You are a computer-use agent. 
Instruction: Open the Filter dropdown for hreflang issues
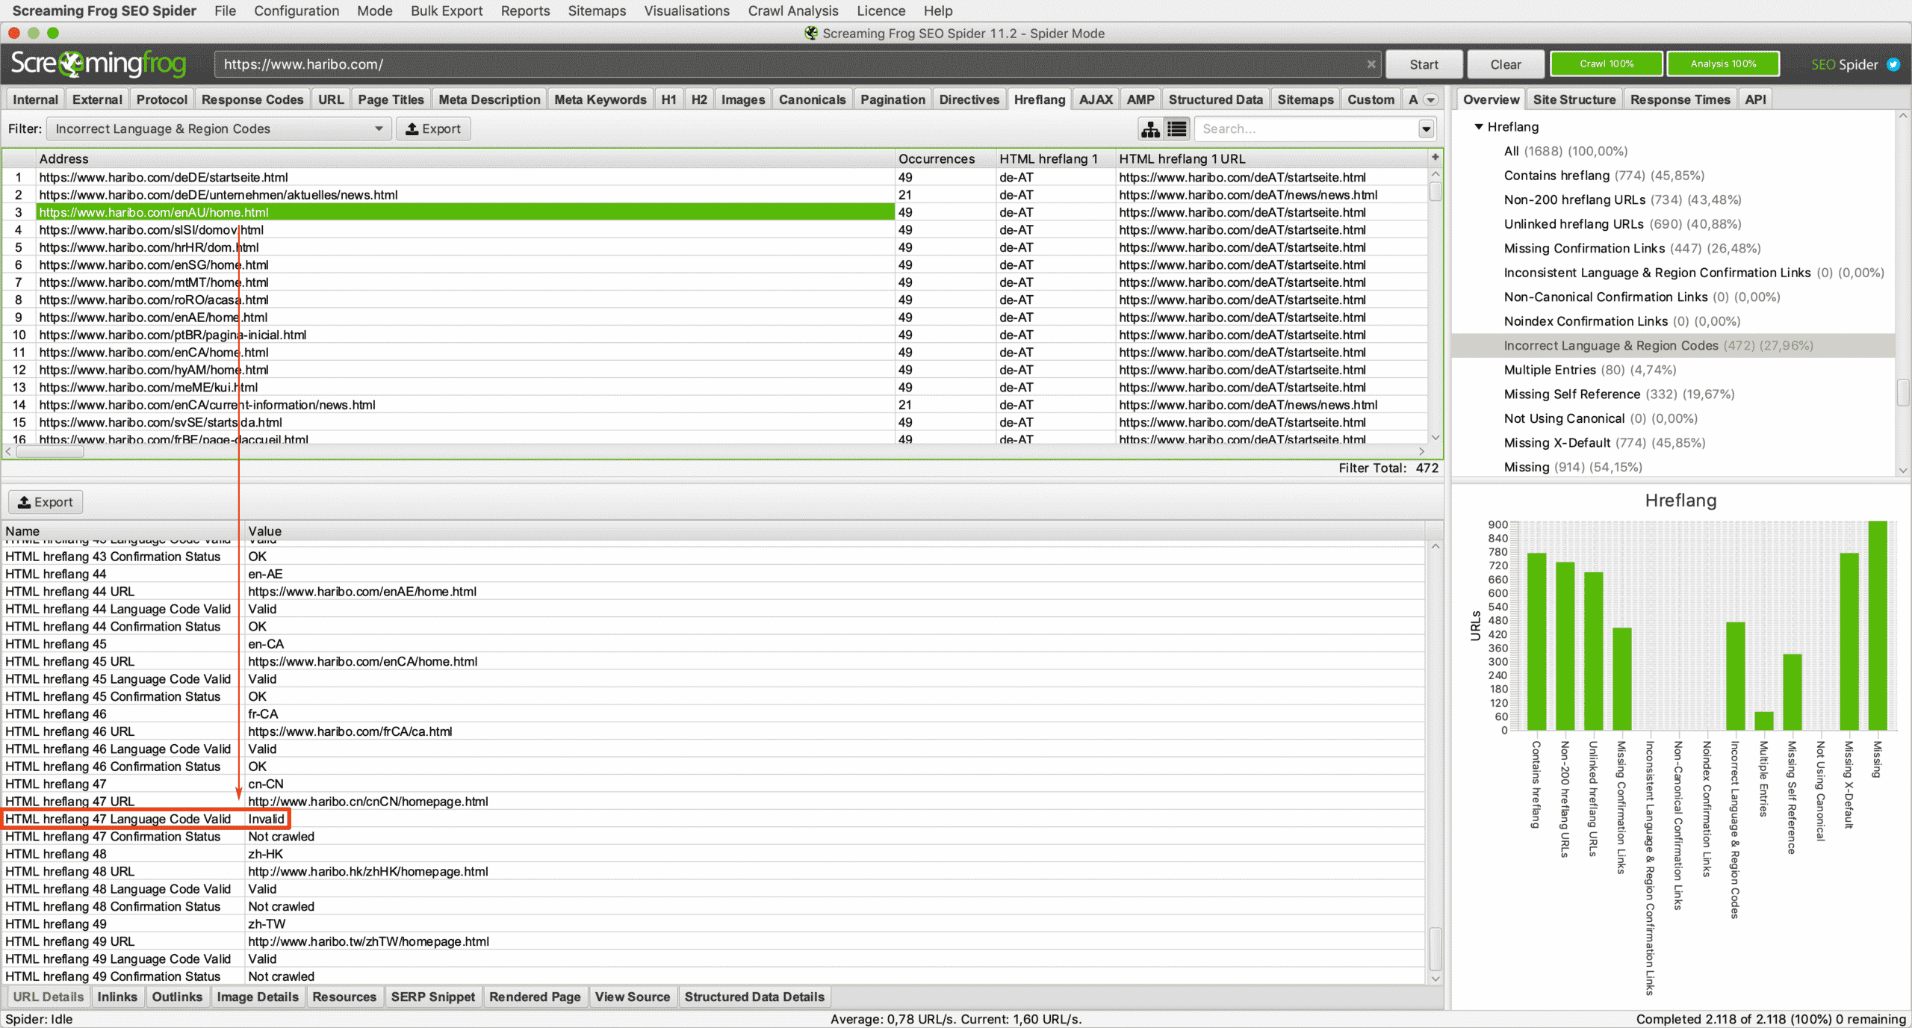pyautogui.click(x=219, y=129)
